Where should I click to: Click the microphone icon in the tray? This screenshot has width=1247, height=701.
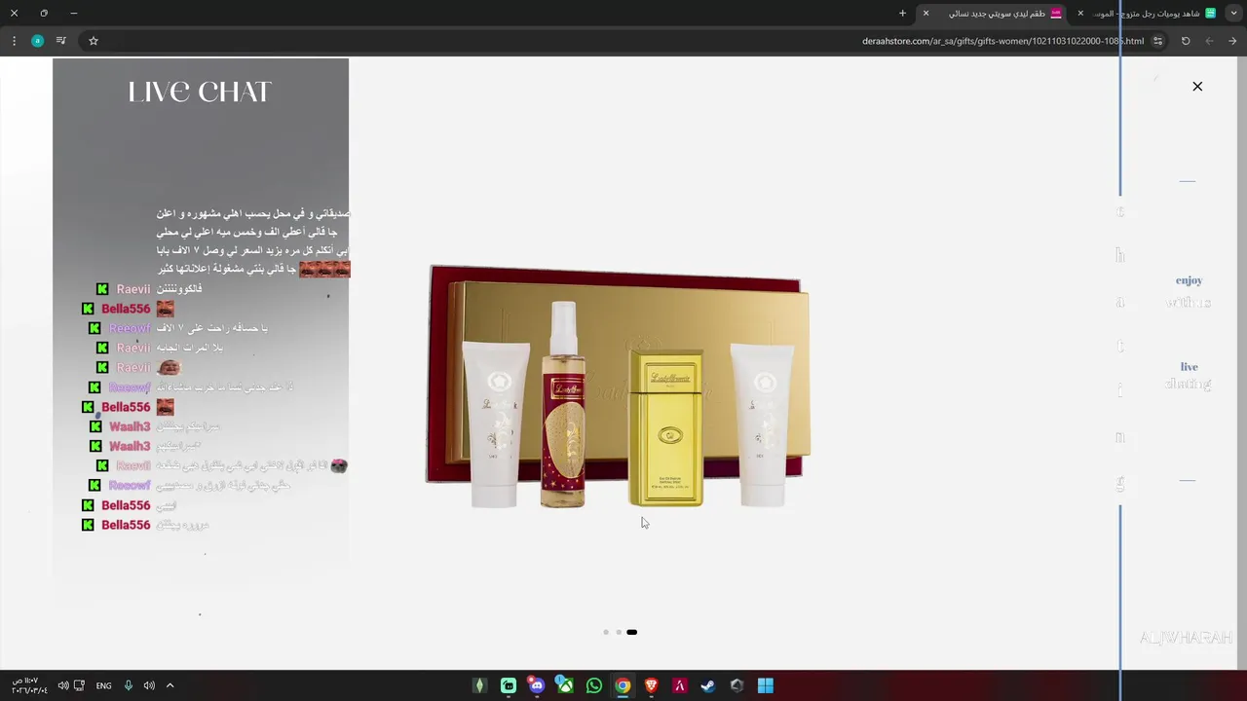(128, 685)
